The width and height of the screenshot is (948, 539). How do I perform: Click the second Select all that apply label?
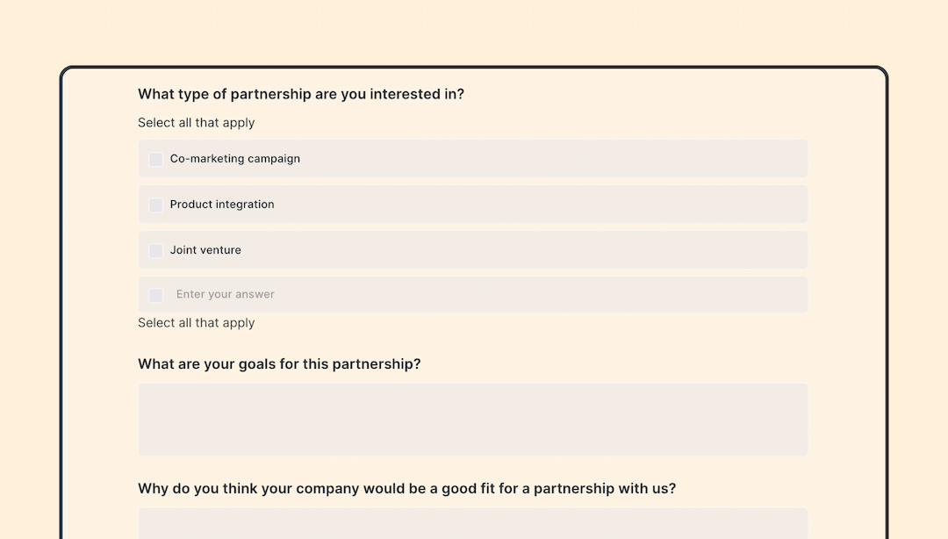[x=195, y=323]
